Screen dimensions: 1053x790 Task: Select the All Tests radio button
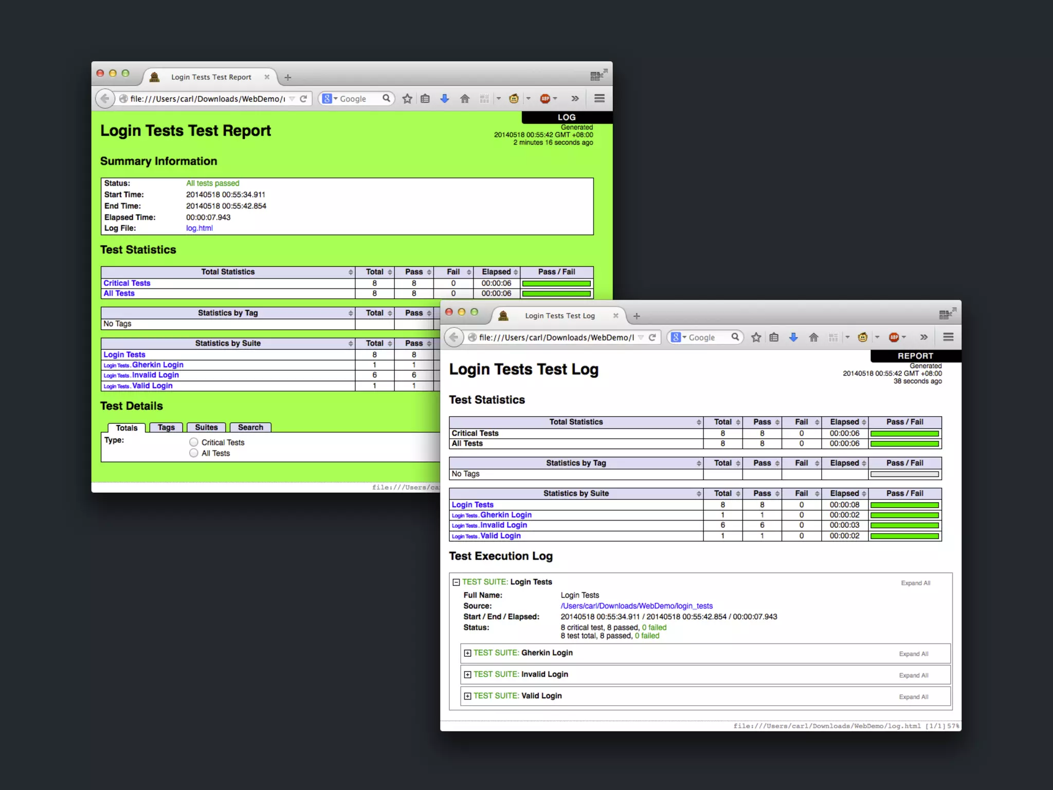(194, 453)
